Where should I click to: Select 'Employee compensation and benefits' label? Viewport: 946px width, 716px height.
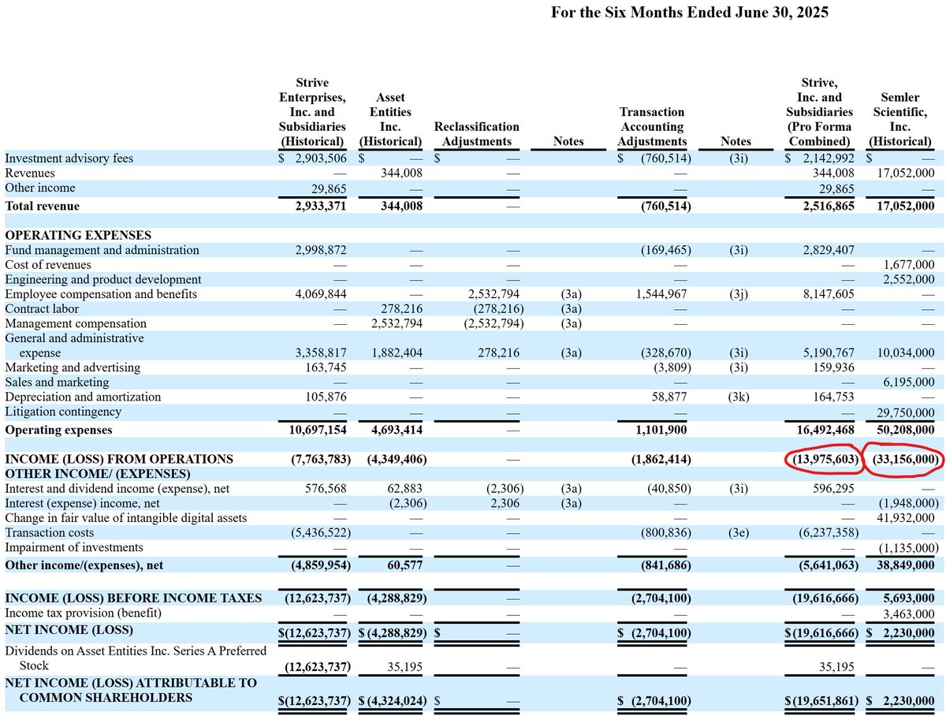click(100, 294)
